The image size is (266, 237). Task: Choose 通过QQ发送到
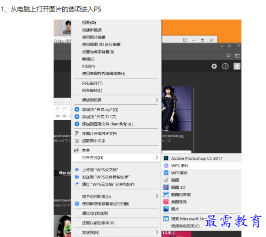tap(95, 213)
